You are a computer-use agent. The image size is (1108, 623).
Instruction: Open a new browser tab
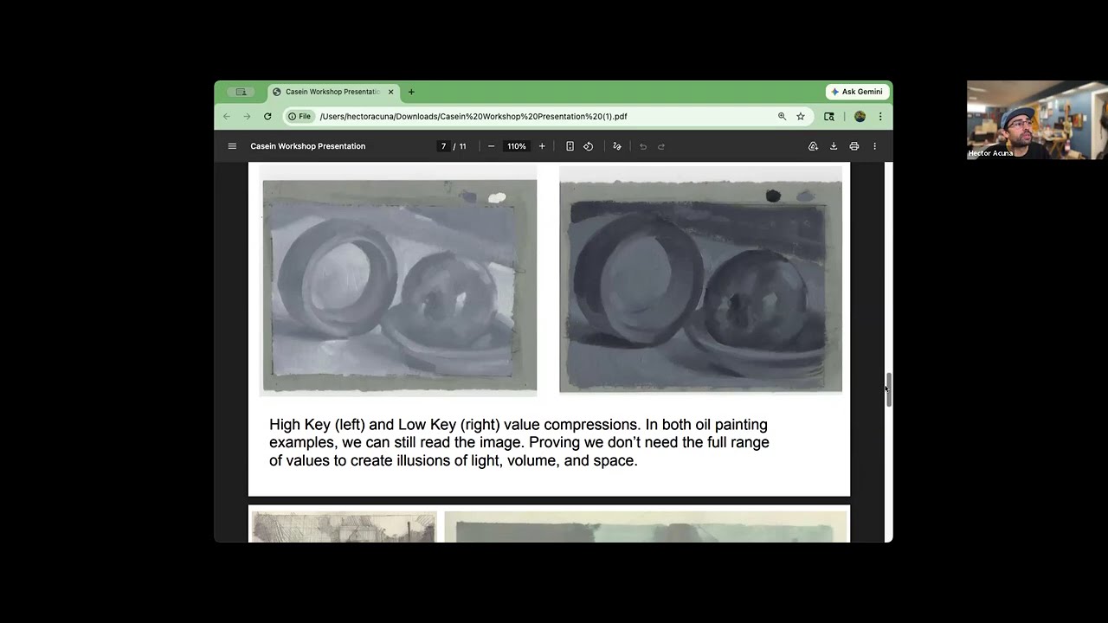coord(411,92)
